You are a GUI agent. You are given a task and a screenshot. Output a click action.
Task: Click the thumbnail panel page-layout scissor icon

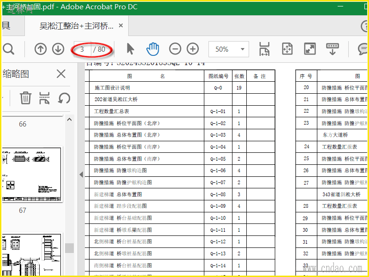coord(44,98)
